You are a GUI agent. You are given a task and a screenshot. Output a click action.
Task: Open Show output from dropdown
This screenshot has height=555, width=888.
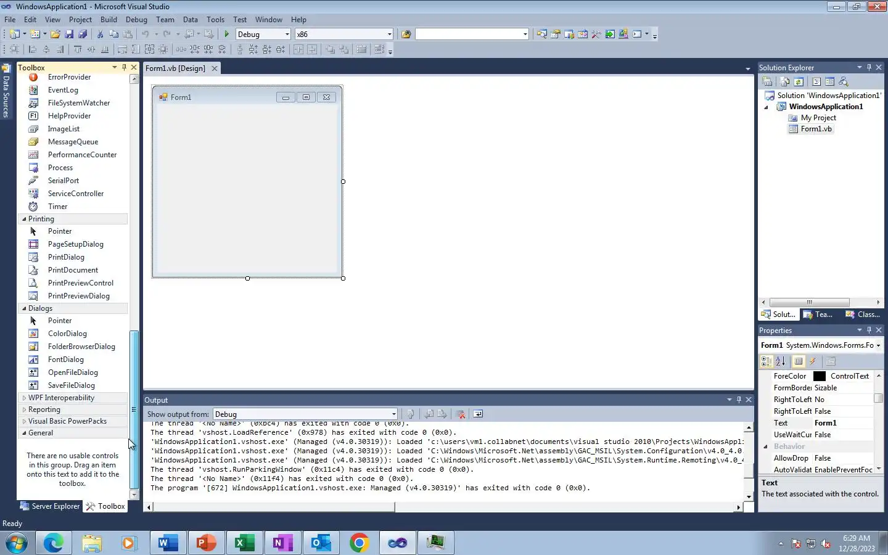click(x=393, y=414)
